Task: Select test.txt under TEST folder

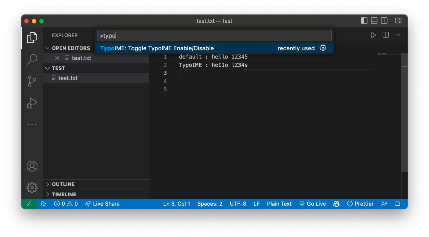Action: (x=96, y=78)
